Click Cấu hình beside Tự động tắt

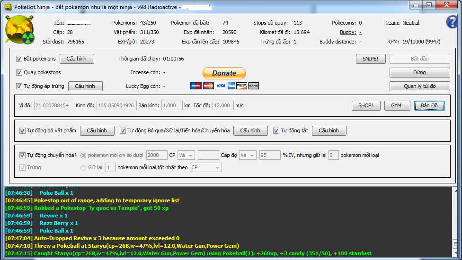(329, 130)
